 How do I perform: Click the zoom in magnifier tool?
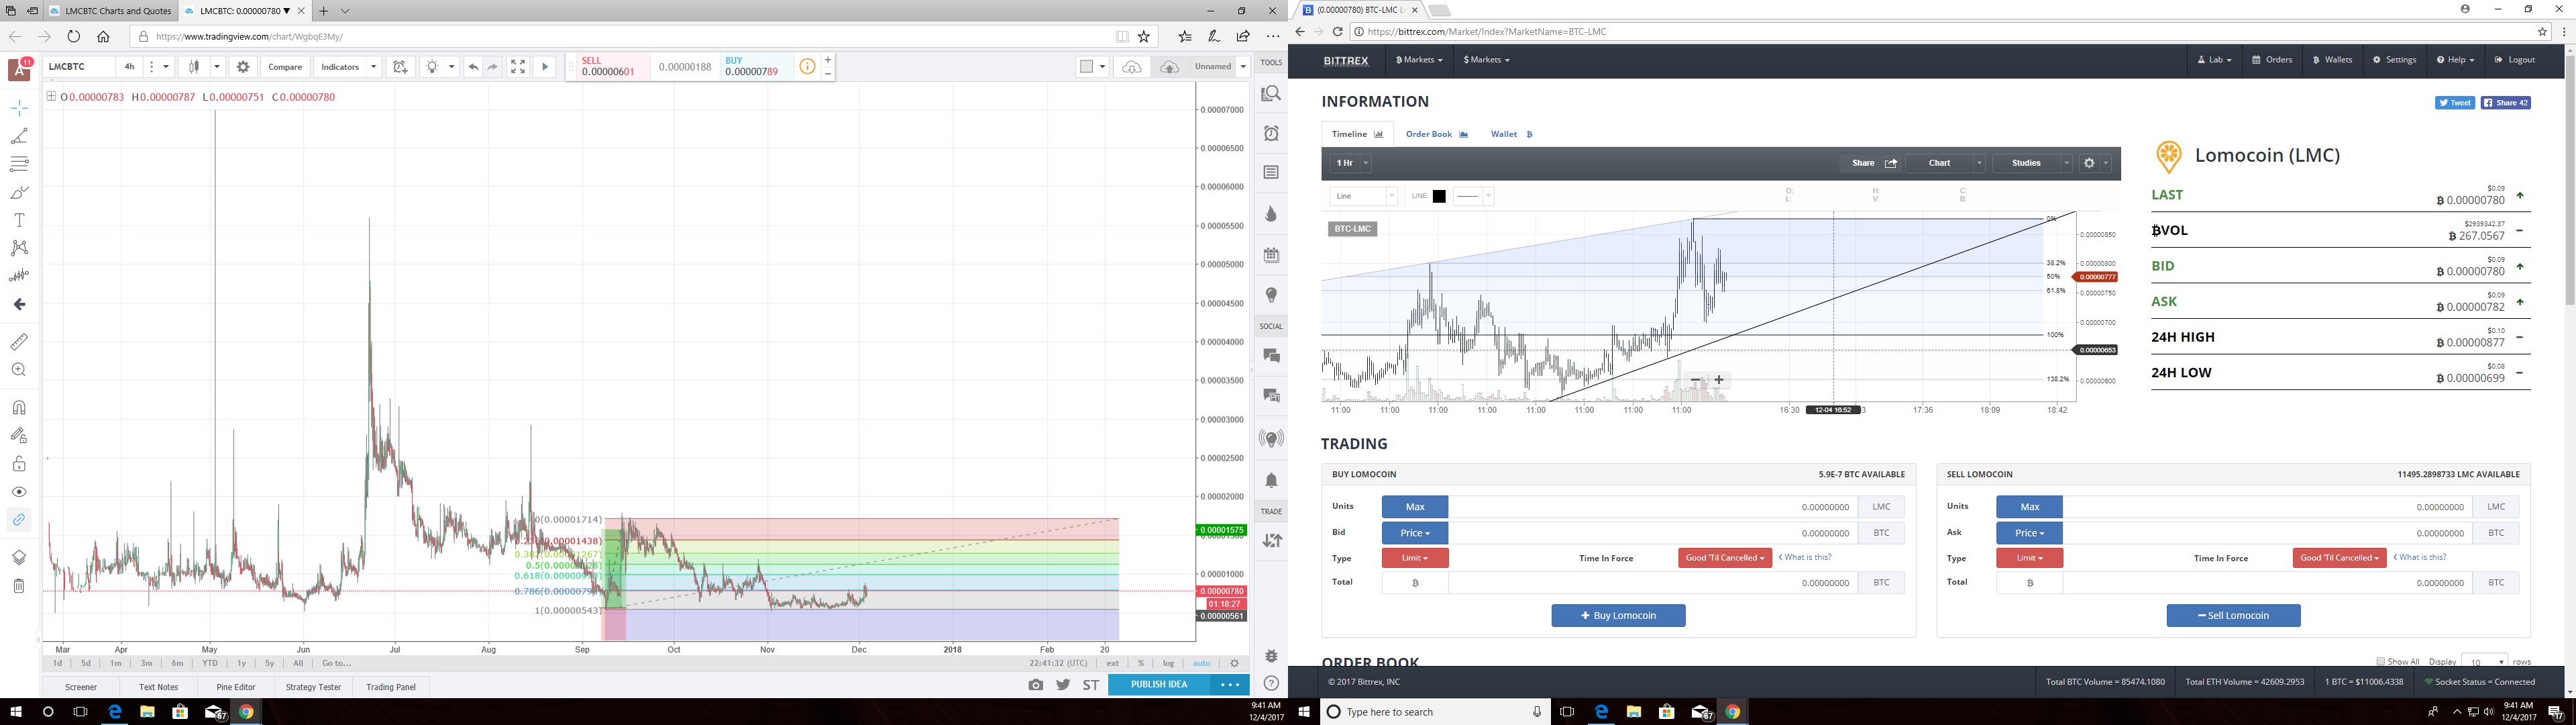19,371
